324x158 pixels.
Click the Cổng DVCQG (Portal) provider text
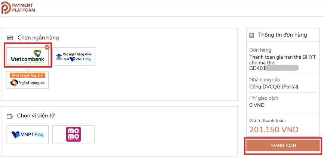[274, 87]
